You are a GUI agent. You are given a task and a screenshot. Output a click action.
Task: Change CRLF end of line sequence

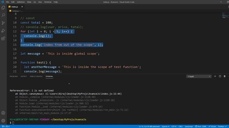pos(180,127)
